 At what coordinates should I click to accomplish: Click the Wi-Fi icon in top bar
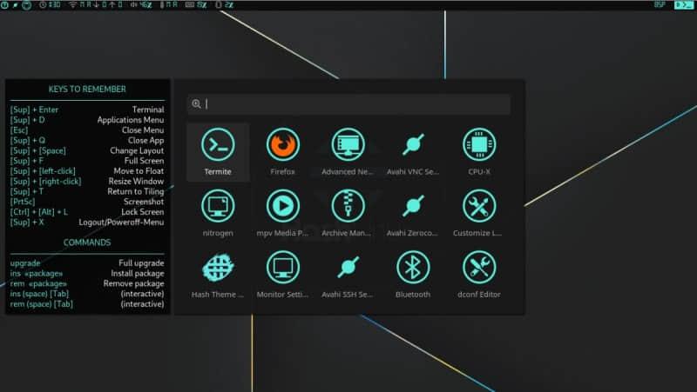pyautogui.click(x=71, y=5)
